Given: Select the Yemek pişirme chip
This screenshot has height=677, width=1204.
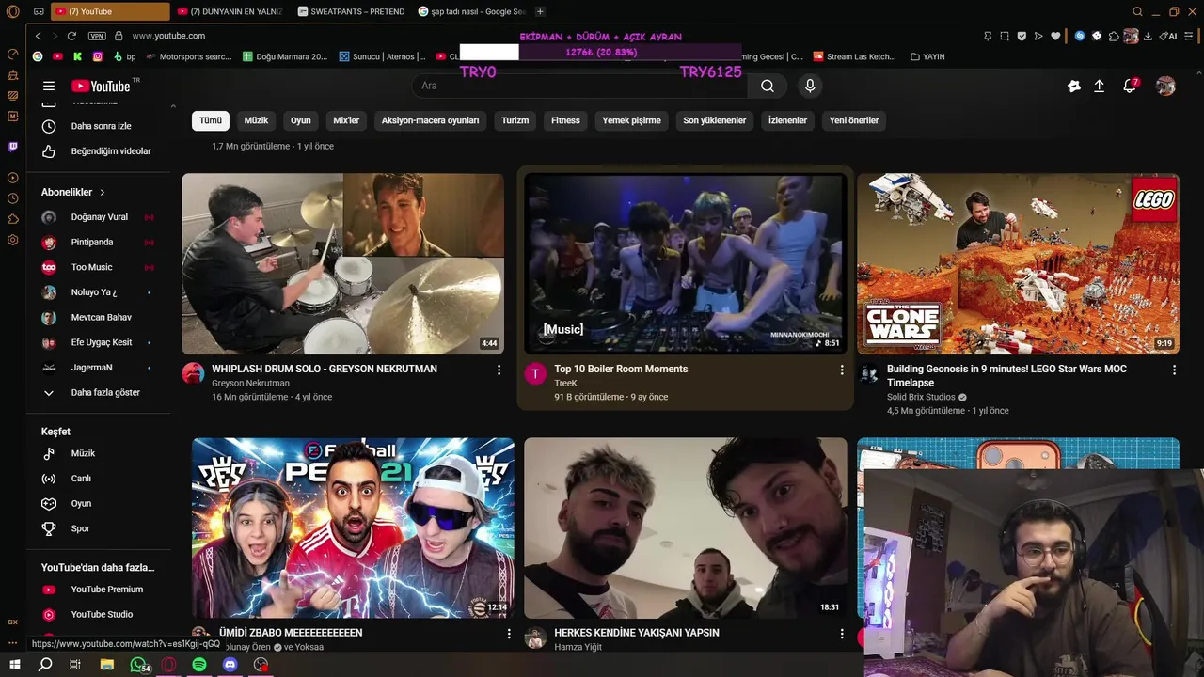Looking at the screenshot, I should [631, 120].
